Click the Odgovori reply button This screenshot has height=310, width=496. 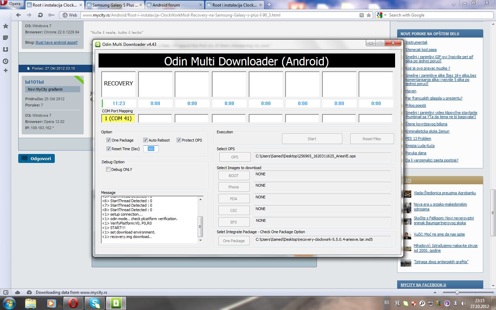pyautogui.click(x=37, y=158)
